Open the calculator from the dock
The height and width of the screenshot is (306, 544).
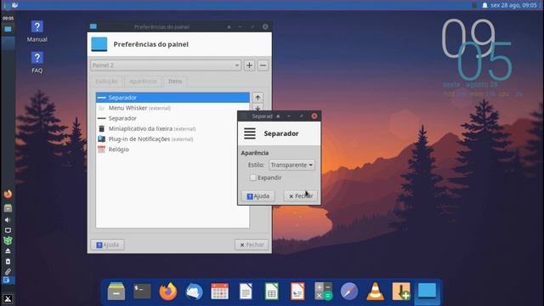[x=323, y=291]
